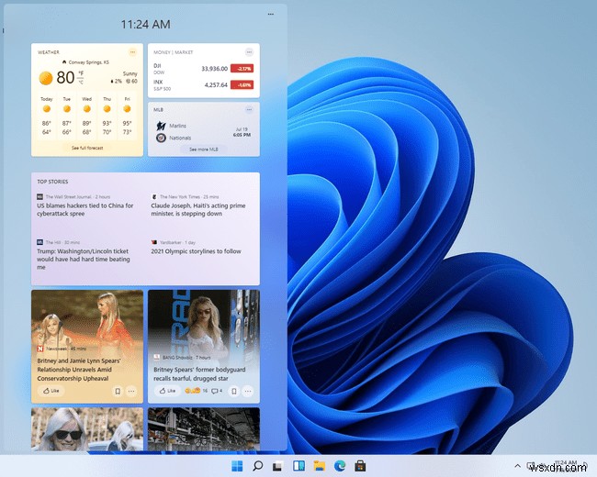This screenshot has width=597, height=477.
Task: Select Thursday's forecast 93° / 70°
Action: (107, 116)
